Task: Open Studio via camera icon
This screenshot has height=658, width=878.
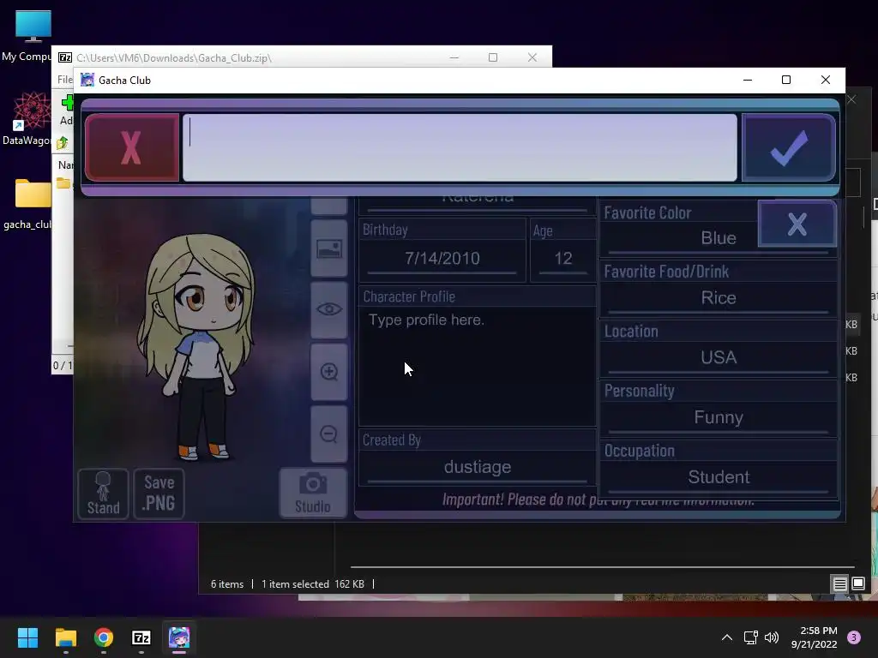Action: point(313,493)
